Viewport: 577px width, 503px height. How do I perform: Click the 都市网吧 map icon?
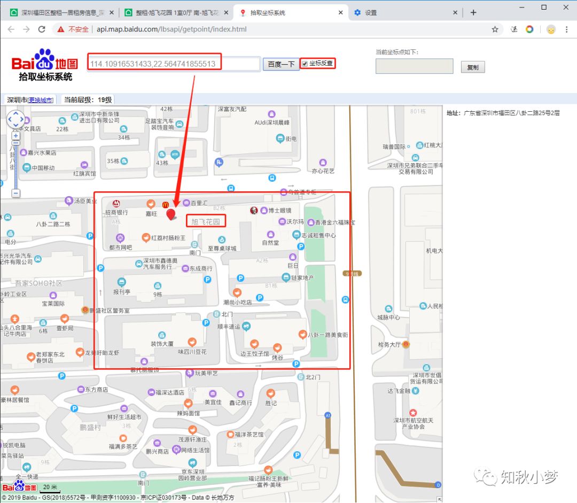(x=120, y=237)
